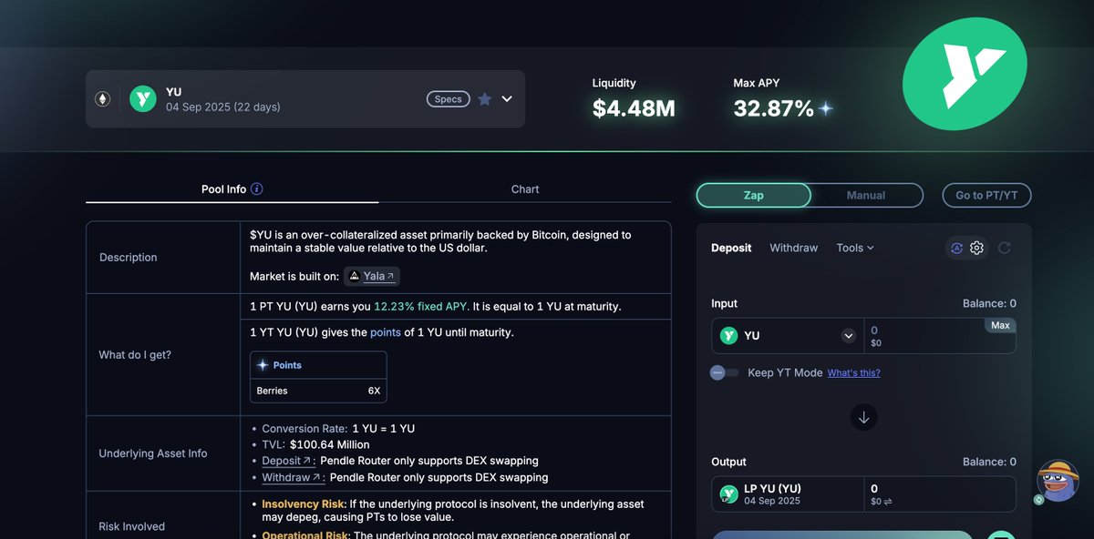Image resolution: width=1094 pixels, height=539 pixels.
Task: Click the Pepe mascot avatar
Action: tap(1058, 481)
